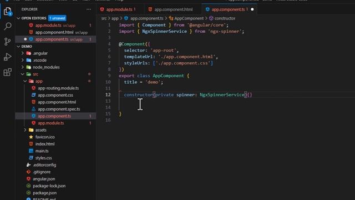
Task: Open the Search view in activity bar
Action: point(7,26)
